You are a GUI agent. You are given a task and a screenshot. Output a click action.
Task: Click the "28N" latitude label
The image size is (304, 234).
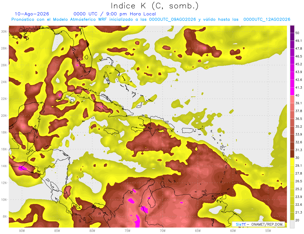click(x=4, y=48)
